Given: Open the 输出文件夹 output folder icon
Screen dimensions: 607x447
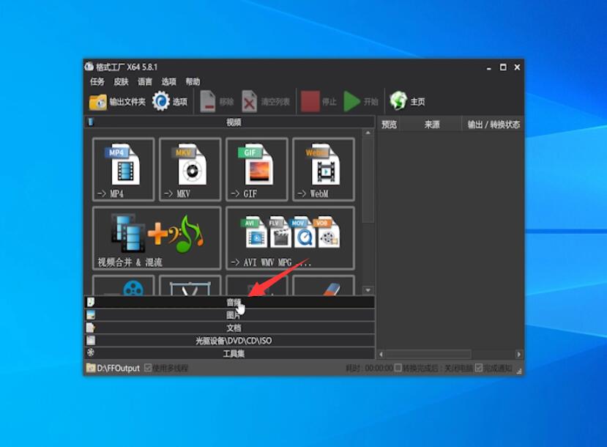Looking at the screenshot, I should [x=97, y=102].
